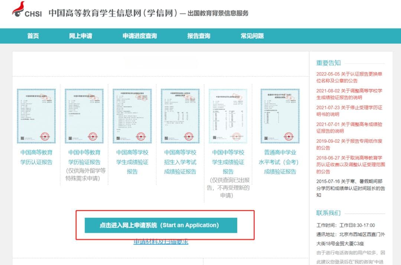
Task: Click the 重要告知 section heading
Action: click(328, 63)
